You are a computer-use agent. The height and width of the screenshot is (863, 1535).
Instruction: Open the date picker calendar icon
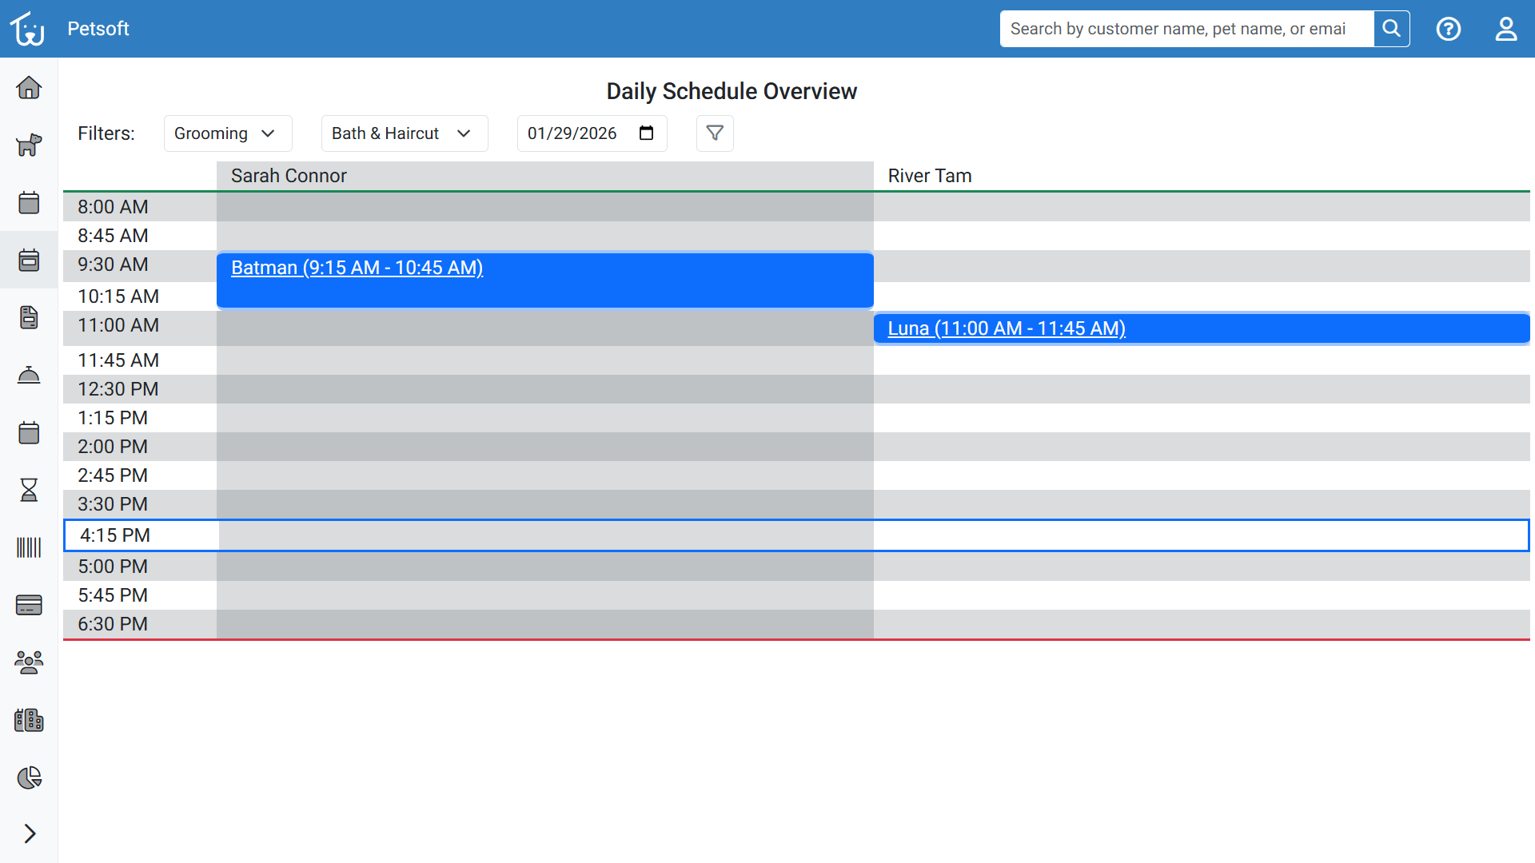click(646, 133)
